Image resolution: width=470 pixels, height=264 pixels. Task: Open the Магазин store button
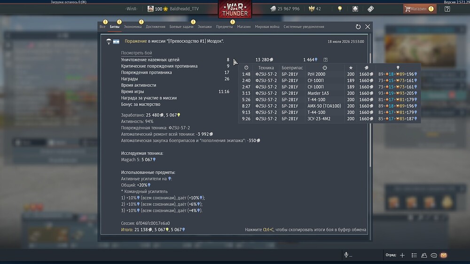click(x=419, y=8)
